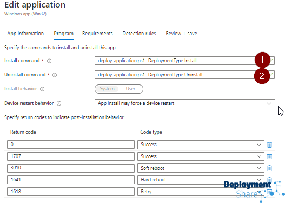
Task: Show info tooltip for Install command
Action: [x=49, y=61]
